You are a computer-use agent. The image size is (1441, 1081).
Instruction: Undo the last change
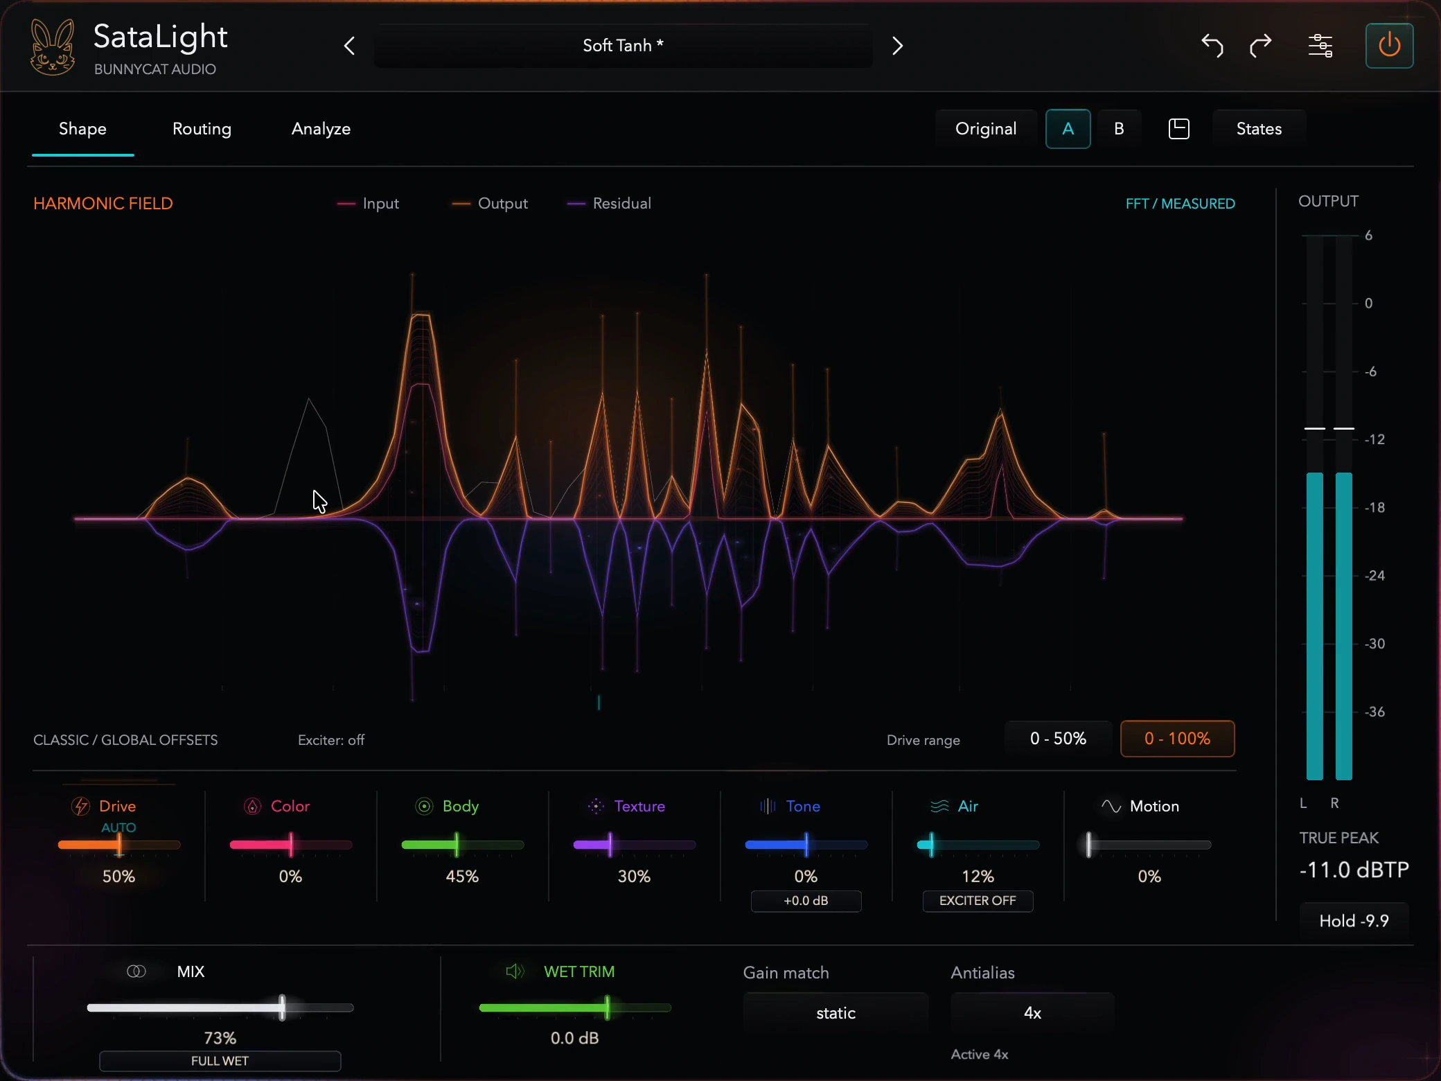pyautogui.click(x=1212, y=46)
